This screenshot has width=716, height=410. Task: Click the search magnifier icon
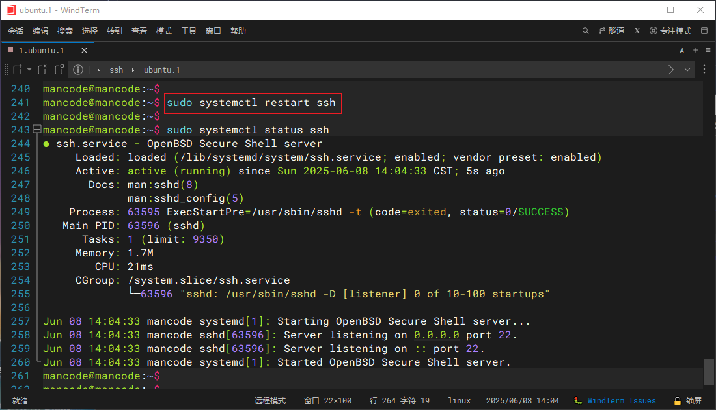(585, 31)
